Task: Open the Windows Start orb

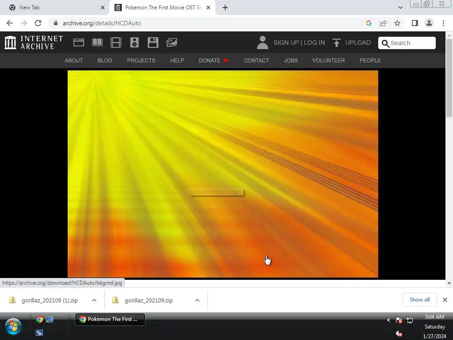Action: tap(13, 326)
